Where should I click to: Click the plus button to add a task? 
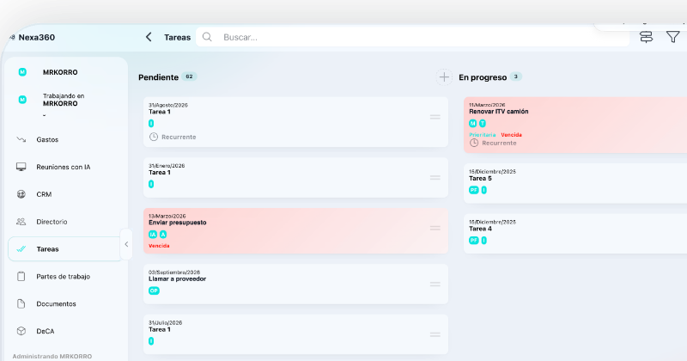pyautogui.click(x=444, y=77)
